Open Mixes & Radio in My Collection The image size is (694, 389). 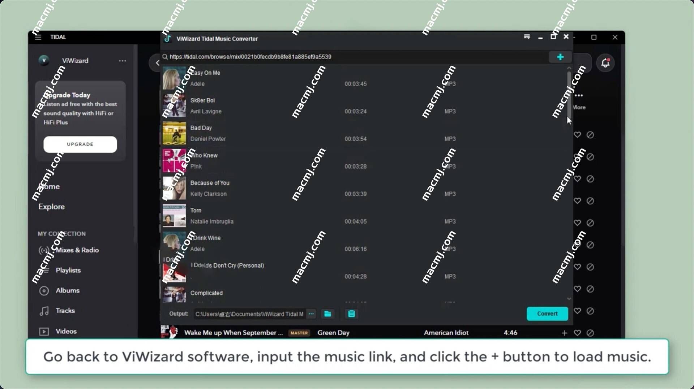pyautogui.click(x=77, y=250)
